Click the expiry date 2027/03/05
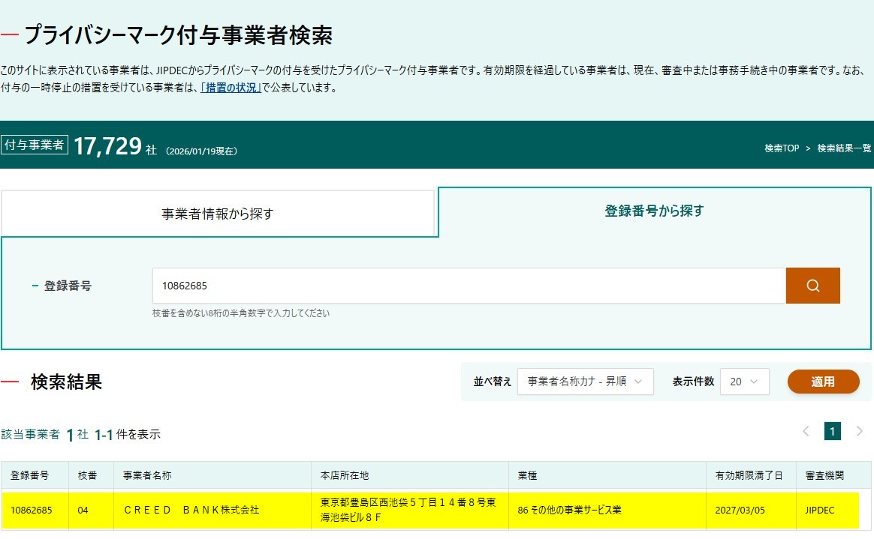Viewport: 874px width, 539px height. [x=740, y=510]
